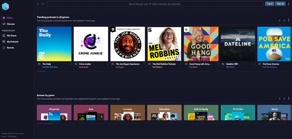
Task: Open options for The Mel Robbins Podcast
Action: click(x=181, y=64)
